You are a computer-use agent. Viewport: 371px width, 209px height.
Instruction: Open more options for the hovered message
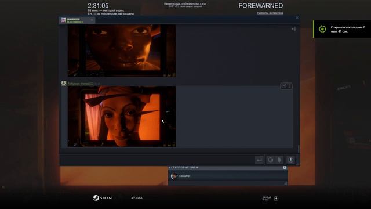(x=289, y=86)
